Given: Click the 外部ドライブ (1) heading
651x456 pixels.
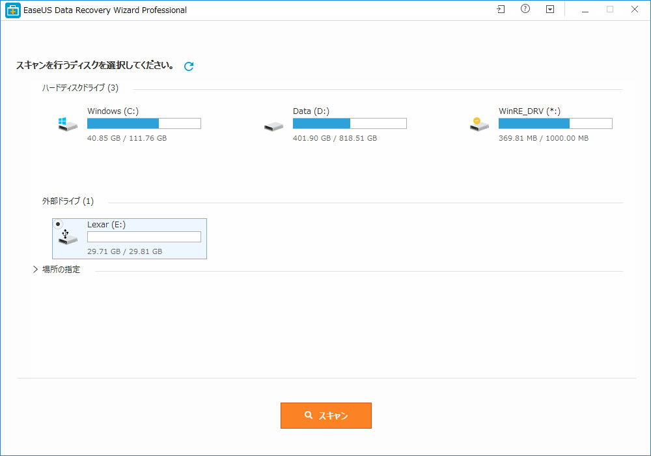Looking at the screenshot, I should 68,201.
